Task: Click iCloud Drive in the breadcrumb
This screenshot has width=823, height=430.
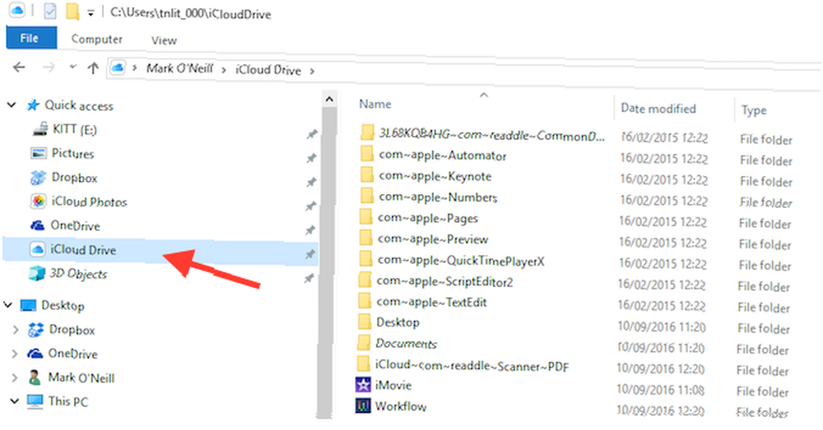Action: (268, 70)
